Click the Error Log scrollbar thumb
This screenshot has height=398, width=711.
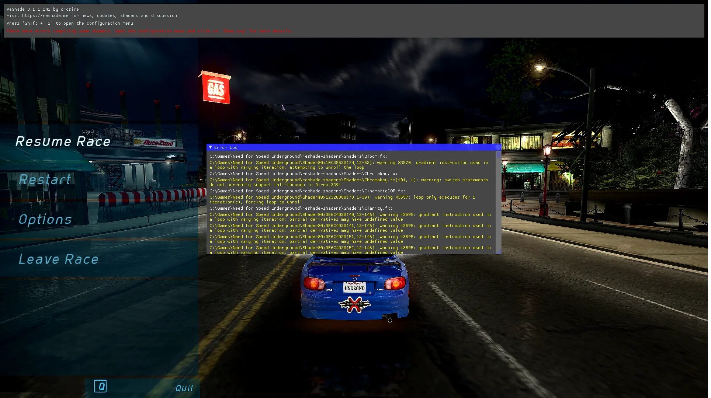(499, 155)
